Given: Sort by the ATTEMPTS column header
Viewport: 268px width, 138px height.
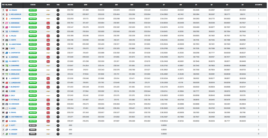Looking at the screenshot, I should 258,5.
